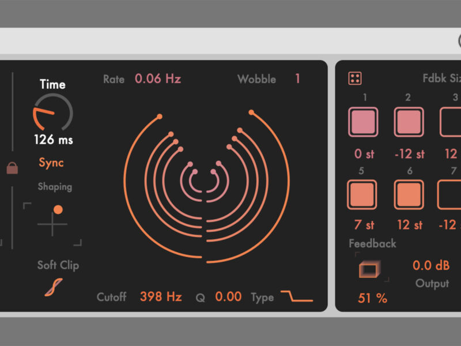Select the 12 st pitch of voice 6
This screenshot has height=346, width=461.
410,225
